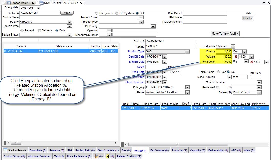The width and height of the screenshot is (271, 160).
Task: Open the yellow tag icon tab
Action: coord(110,156)
